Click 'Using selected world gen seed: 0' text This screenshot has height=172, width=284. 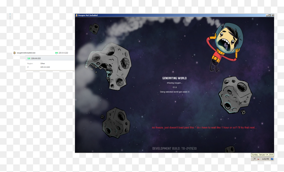click(x=175, y=92)
